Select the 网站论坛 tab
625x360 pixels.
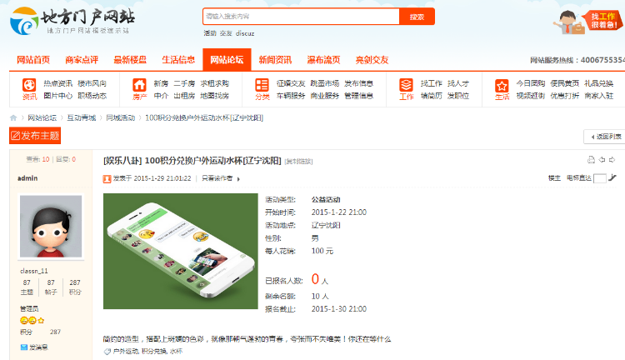point(227,60)
